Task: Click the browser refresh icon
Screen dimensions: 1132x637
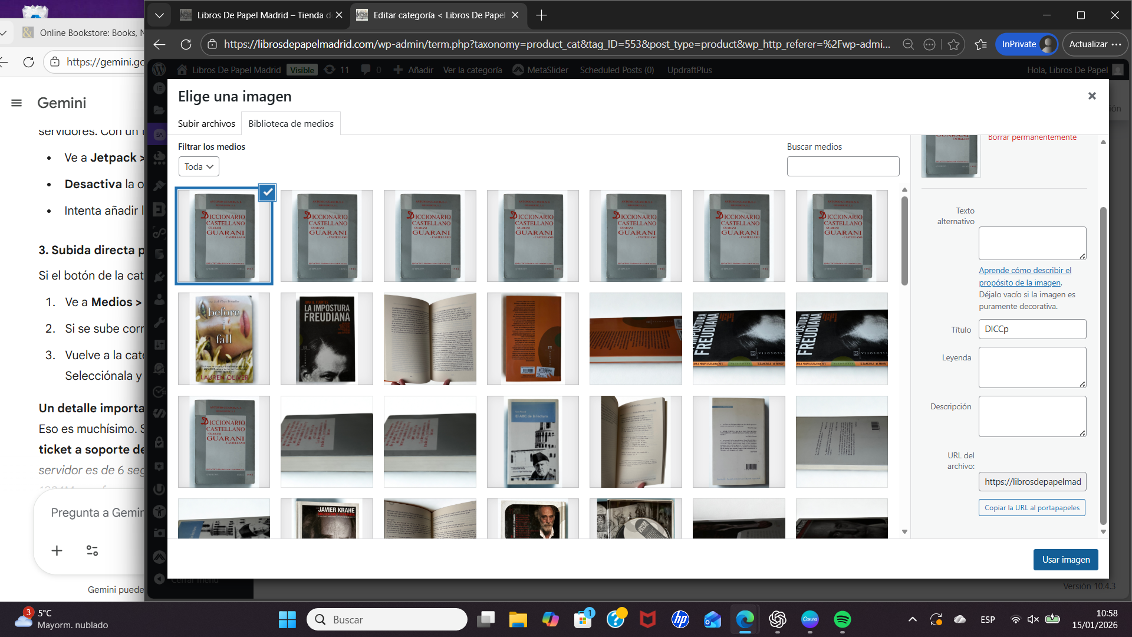Action: pyautogui.click(x=186, y=44)
